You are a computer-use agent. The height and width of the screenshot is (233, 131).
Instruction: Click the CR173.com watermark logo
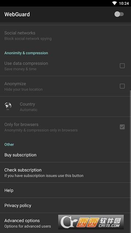[x=91, y=222]
